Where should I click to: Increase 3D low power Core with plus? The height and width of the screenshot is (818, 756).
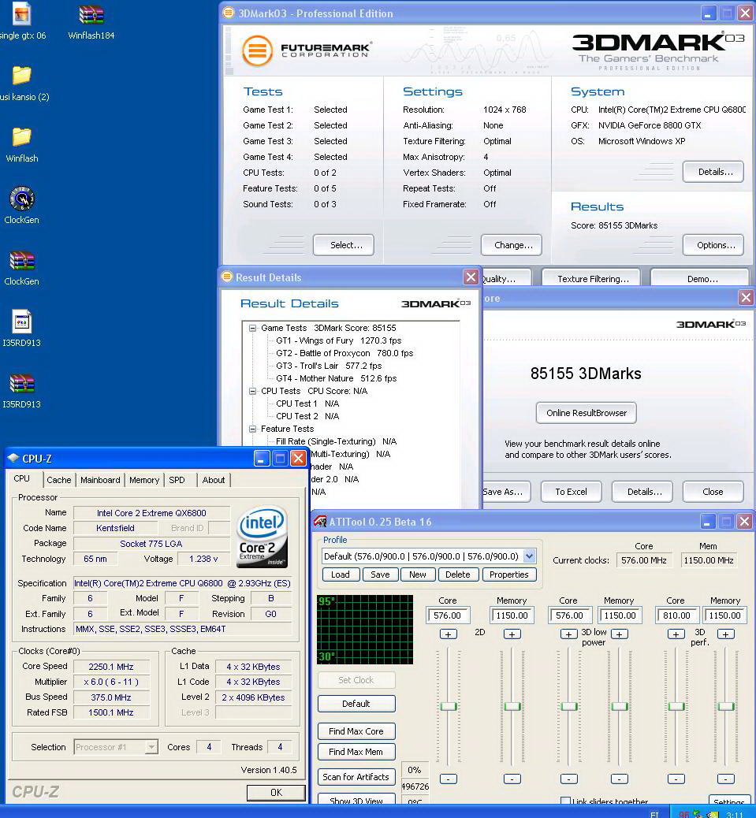pos(568,634)
